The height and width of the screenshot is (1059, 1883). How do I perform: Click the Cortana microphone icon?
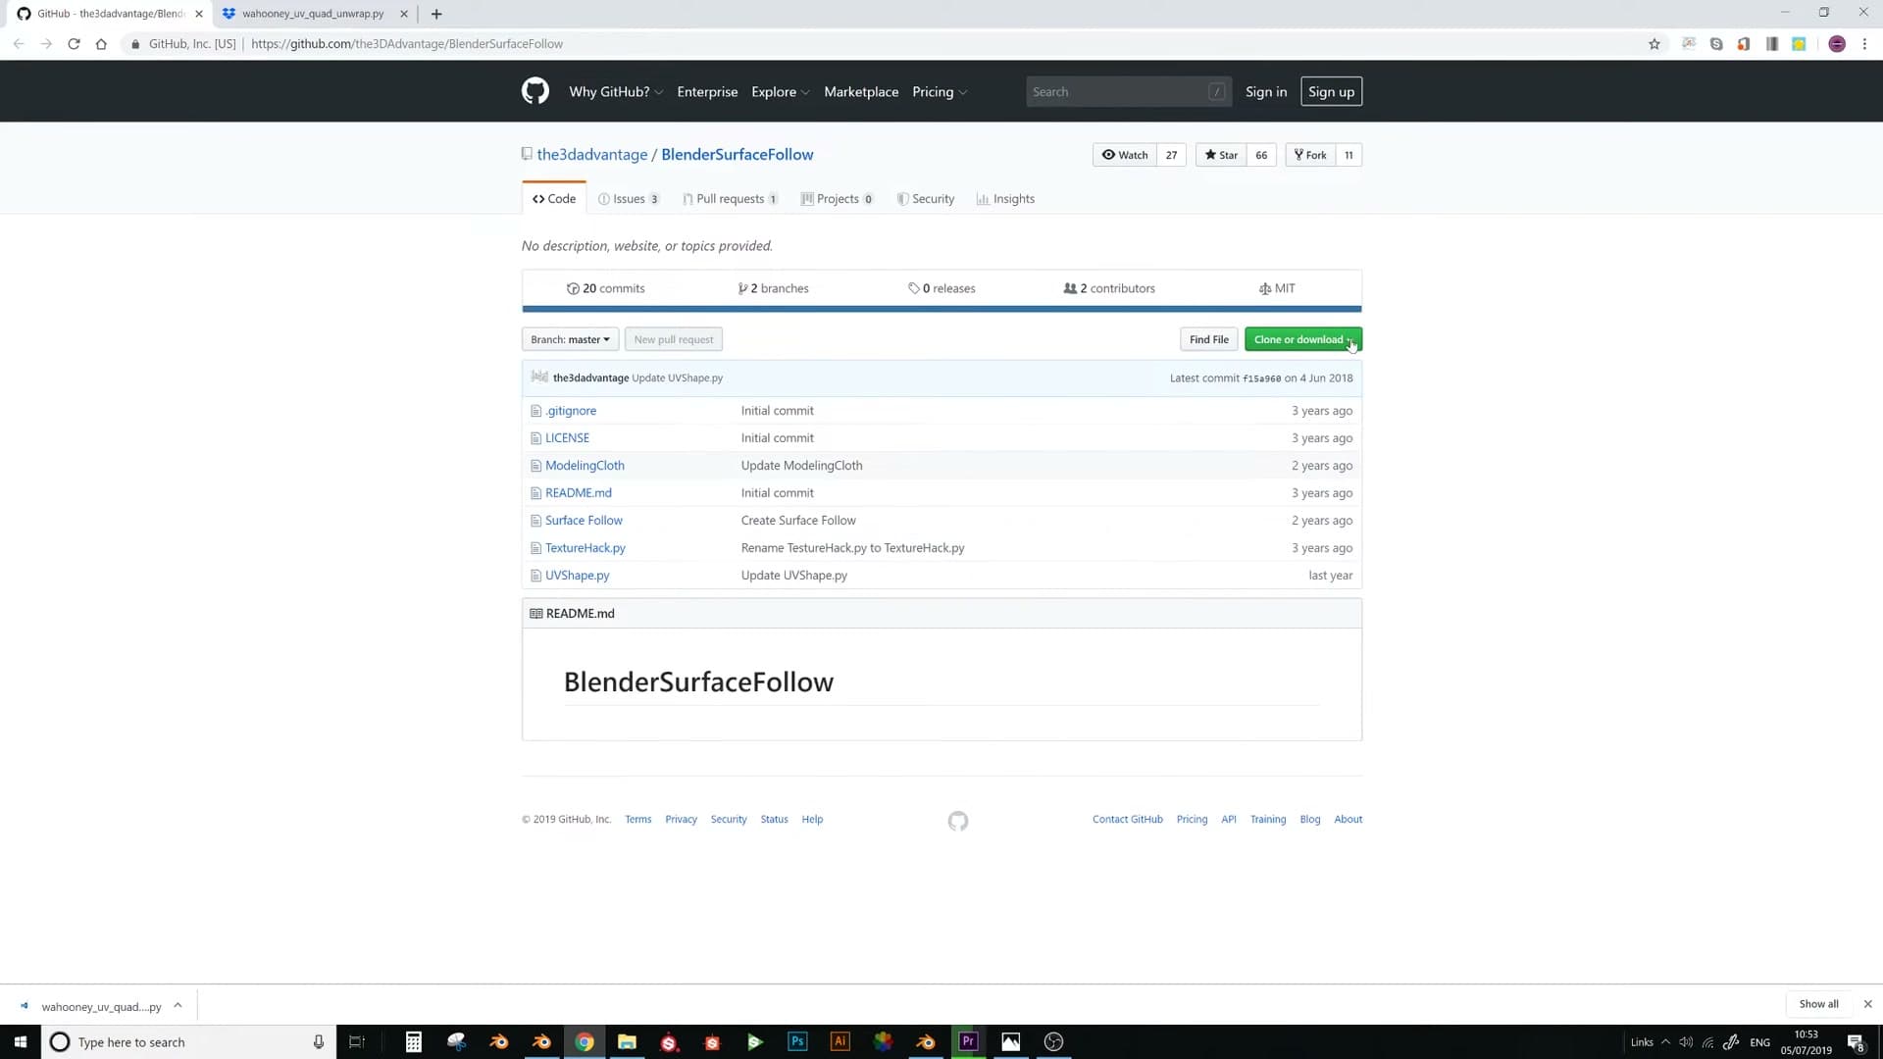pyautogui.click(x=319, y=1042)
